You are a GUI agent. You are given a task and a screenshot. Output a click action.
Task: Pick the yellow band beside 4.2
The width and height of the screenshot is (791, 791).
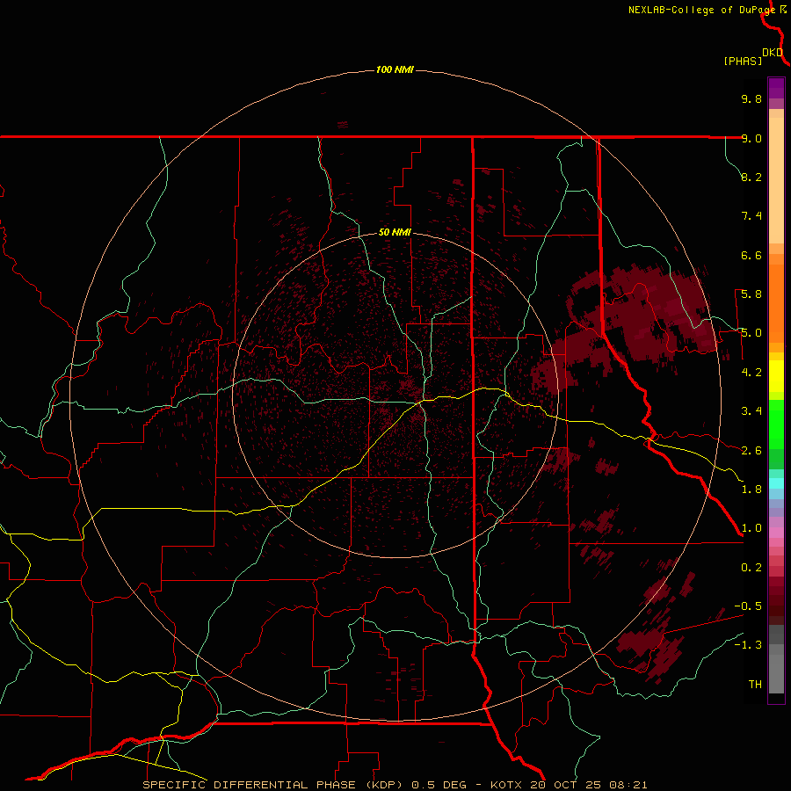[776, 376]
